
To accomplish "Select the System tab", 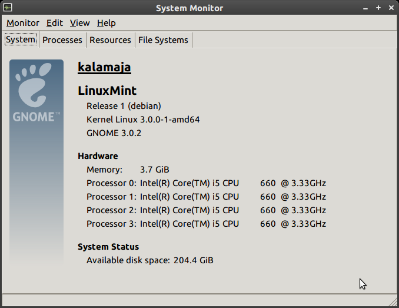I will (x=21, y=39).
